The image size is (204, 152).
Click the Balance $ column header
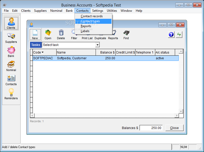[106, 52]
